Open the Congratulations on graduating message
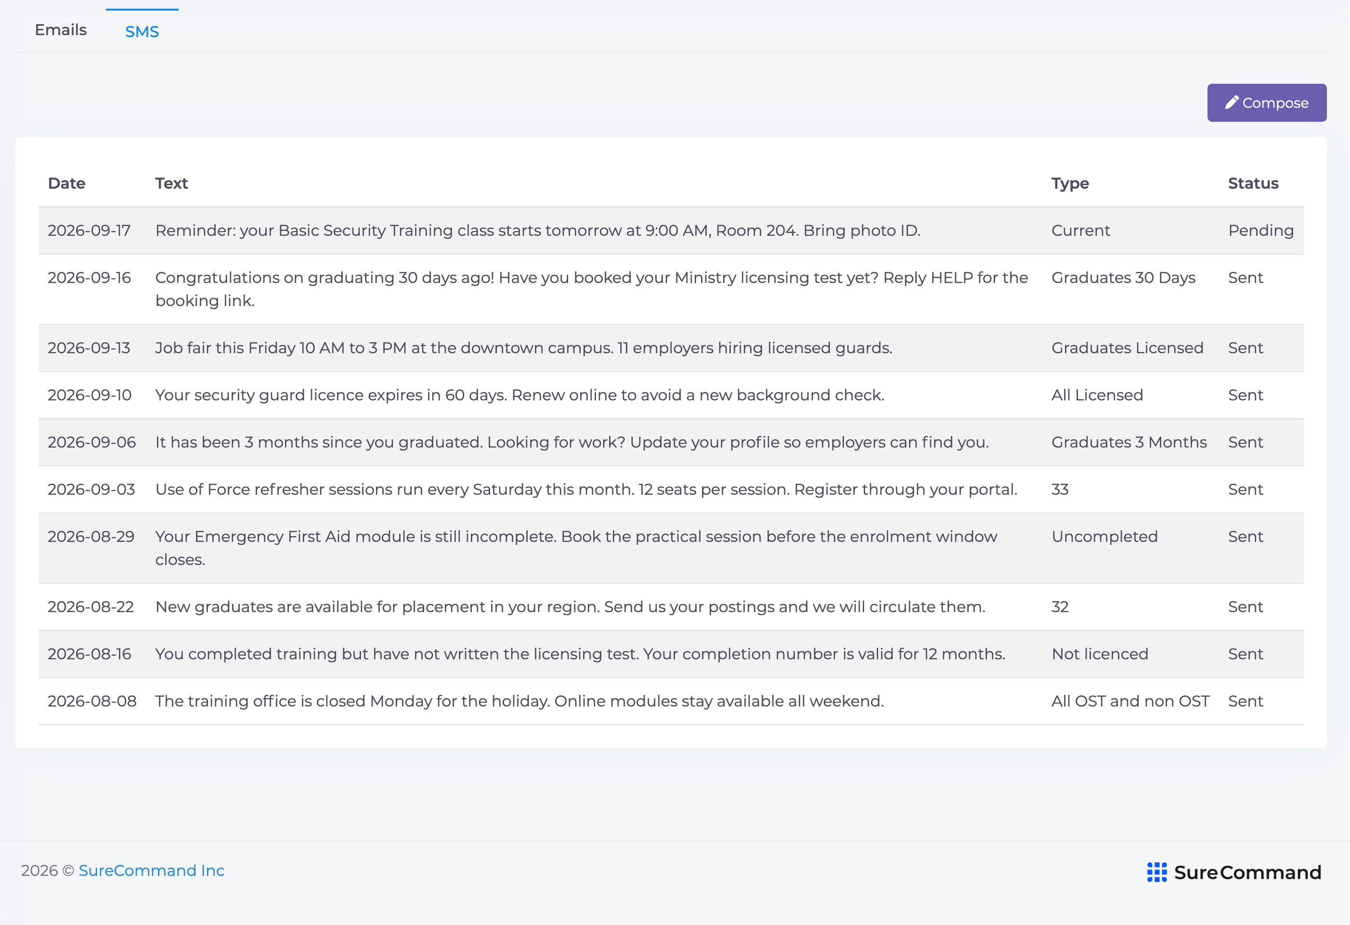 coord(591,289)
